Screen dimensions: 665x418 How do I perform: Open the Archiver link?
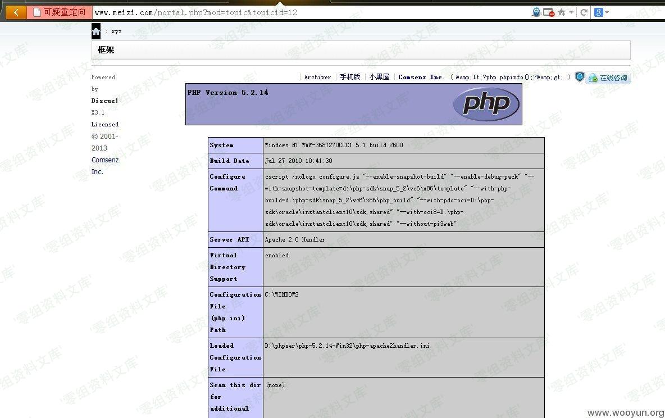(x=317, y=77)
